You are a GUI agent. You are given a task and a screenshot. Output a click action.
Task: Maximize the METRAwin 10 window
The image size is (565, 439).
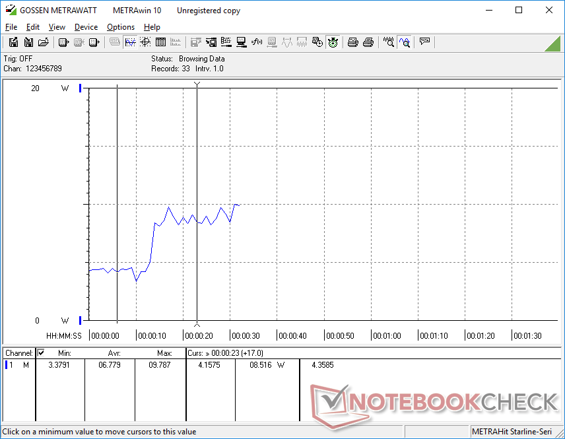pyautogui.click(x=519, y=10)
